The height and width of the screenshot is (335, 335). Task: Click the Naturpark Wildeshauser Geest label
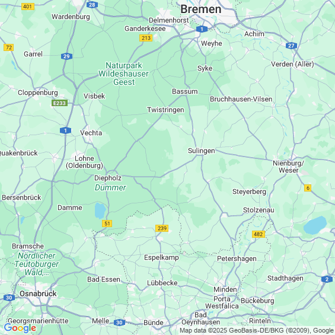tap(124, 74)
